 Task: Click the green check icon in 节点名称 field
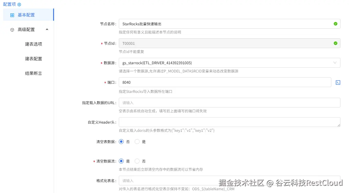pyautogui.click(x=336, y=24)
